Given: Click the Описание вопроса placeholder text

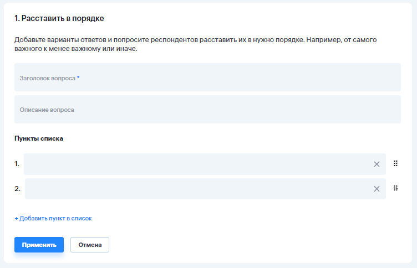Looking at the screenshot, I should point(47,110).
